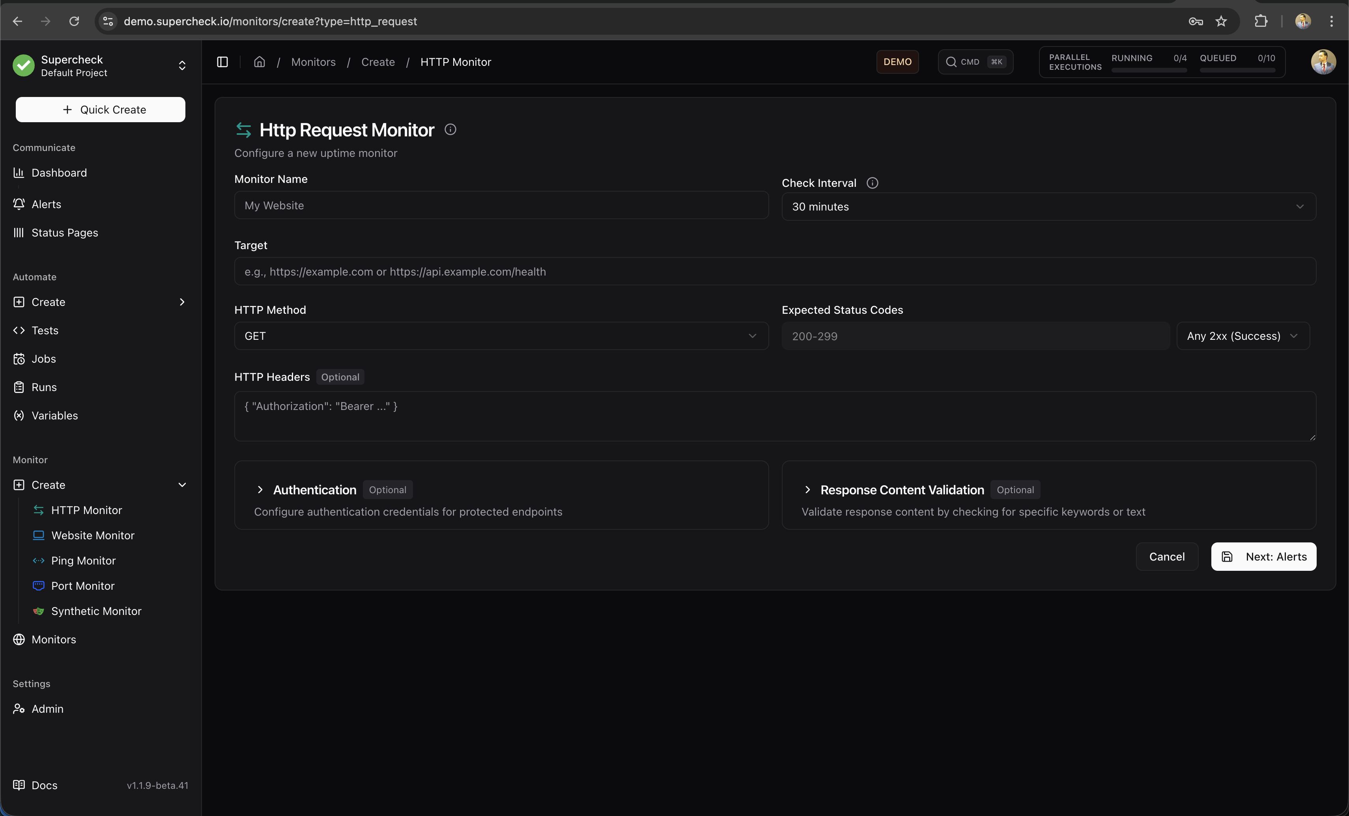
Task: Select the Port Monitor icon
Action: coord(38,586)
